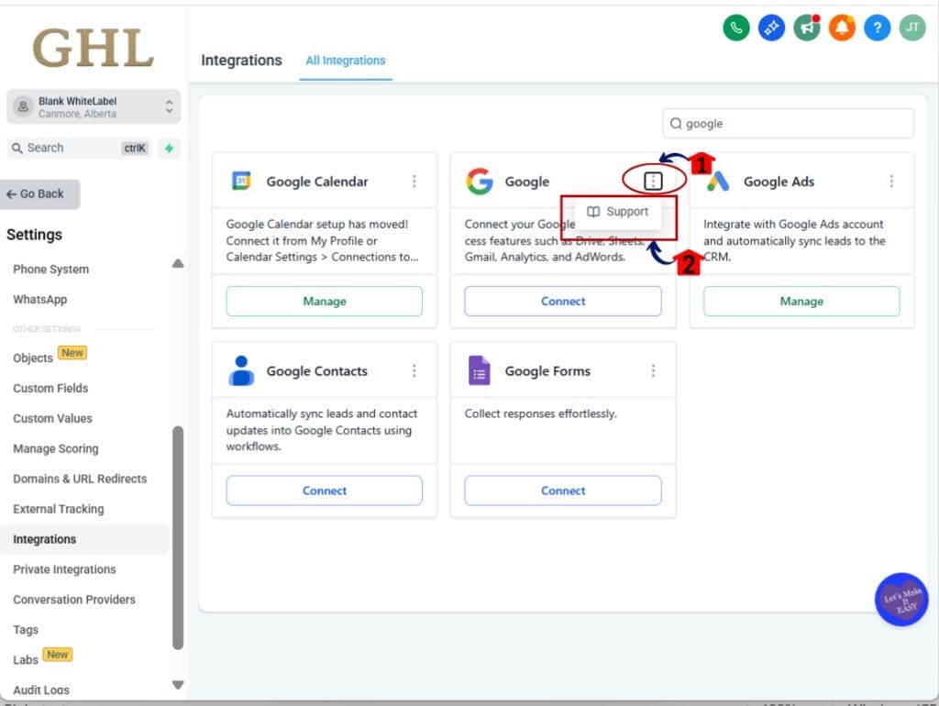Open the blue launchpad sparkle icon
The image size is (939, 706).
pos(771,28)
